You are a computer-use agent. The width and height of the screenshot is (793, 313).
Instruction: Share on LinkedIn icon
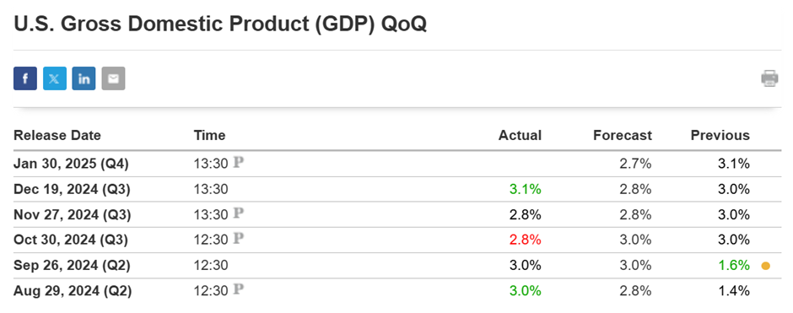[84, 78]
